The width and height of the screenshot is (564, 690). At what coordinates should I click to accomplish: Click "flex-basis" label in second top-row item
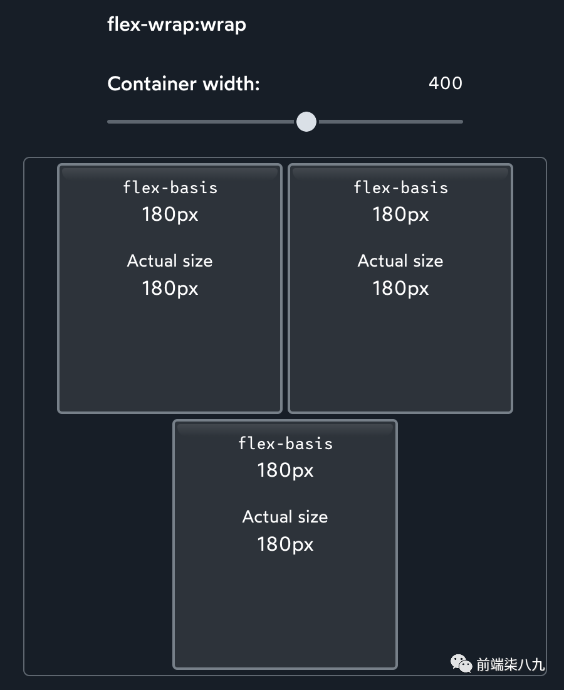point(400,188)
